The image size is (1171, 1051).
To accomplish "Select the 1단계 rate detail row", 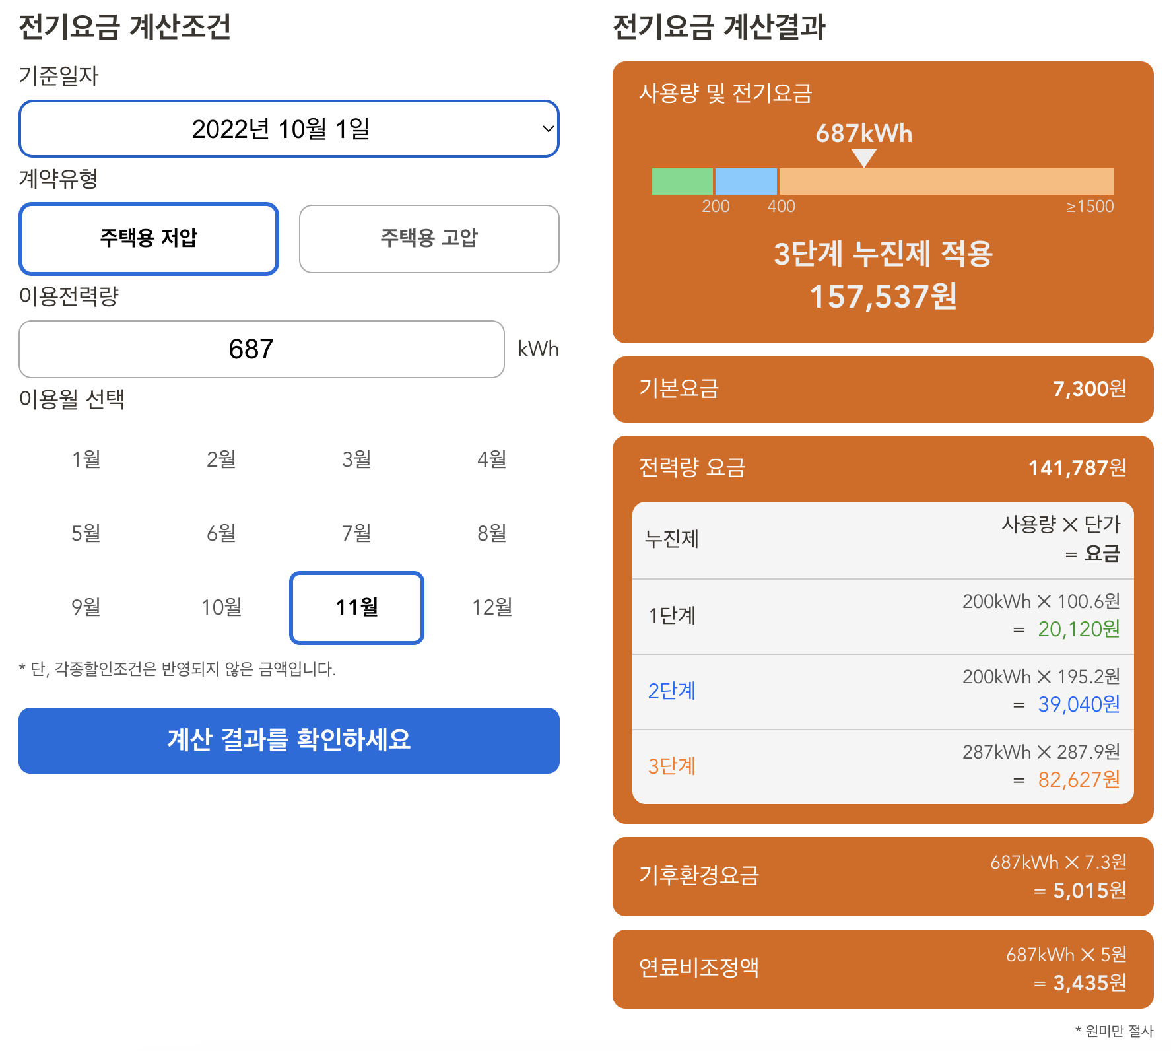I will (883, 616).
